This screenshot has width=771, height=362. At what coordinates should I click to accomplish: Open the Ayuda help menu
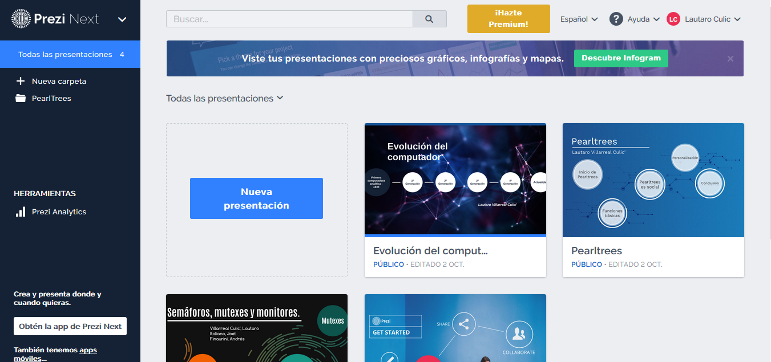tap(643, 19)
